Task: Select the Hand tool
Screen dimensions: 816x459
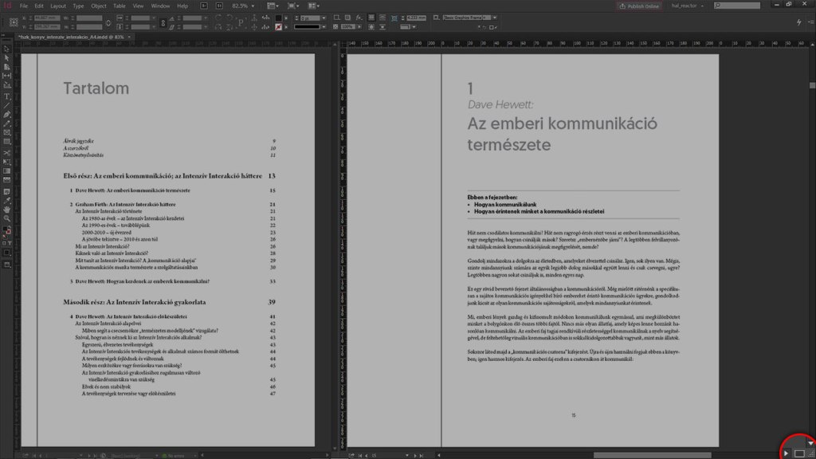Action: pyautogui.click(x=6, y=210)
